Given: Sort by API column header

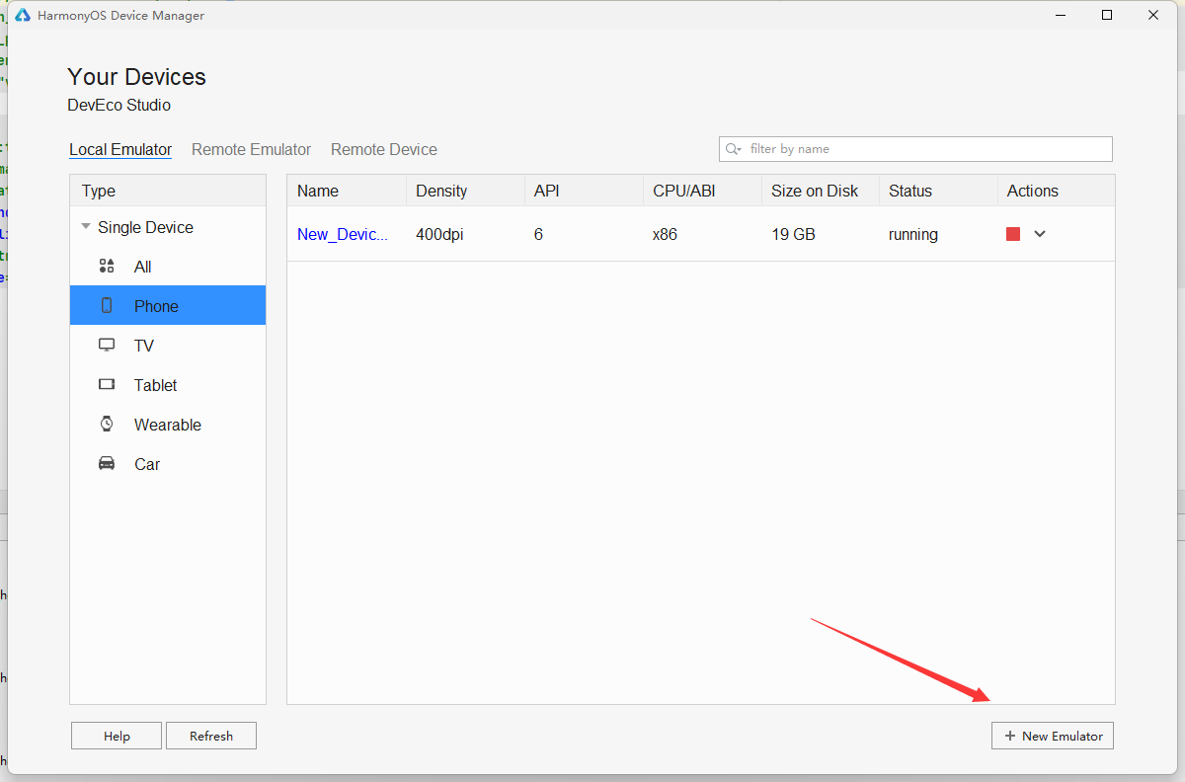Looking at the screenshot, I should [x=584, y=191].
